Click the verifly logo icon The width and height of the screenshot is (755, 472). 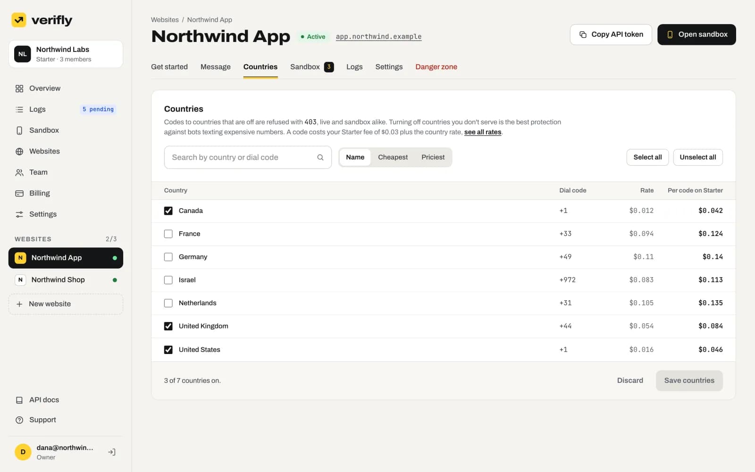pyautogui.click(x=19, y=20)
